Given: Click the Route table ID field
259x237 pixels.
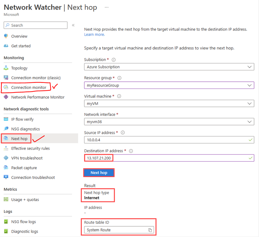Looking at the screenshot, I should pyautogui.click(x=119, y=230).
